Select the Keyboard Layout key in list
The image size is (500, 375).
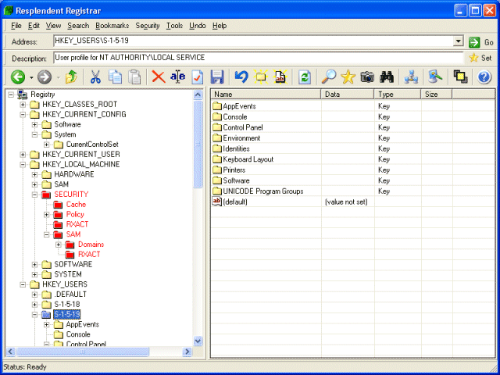point(243,159)
